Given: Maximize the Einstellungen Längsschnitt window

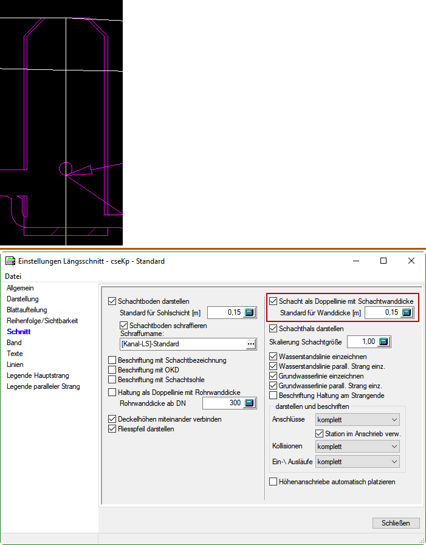Looking at the screenshot, I should [383, 261].
